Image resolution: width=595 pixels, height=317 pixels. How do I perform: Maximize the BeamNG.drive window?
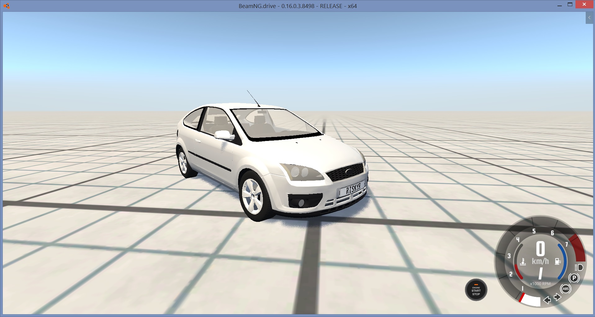570,5
